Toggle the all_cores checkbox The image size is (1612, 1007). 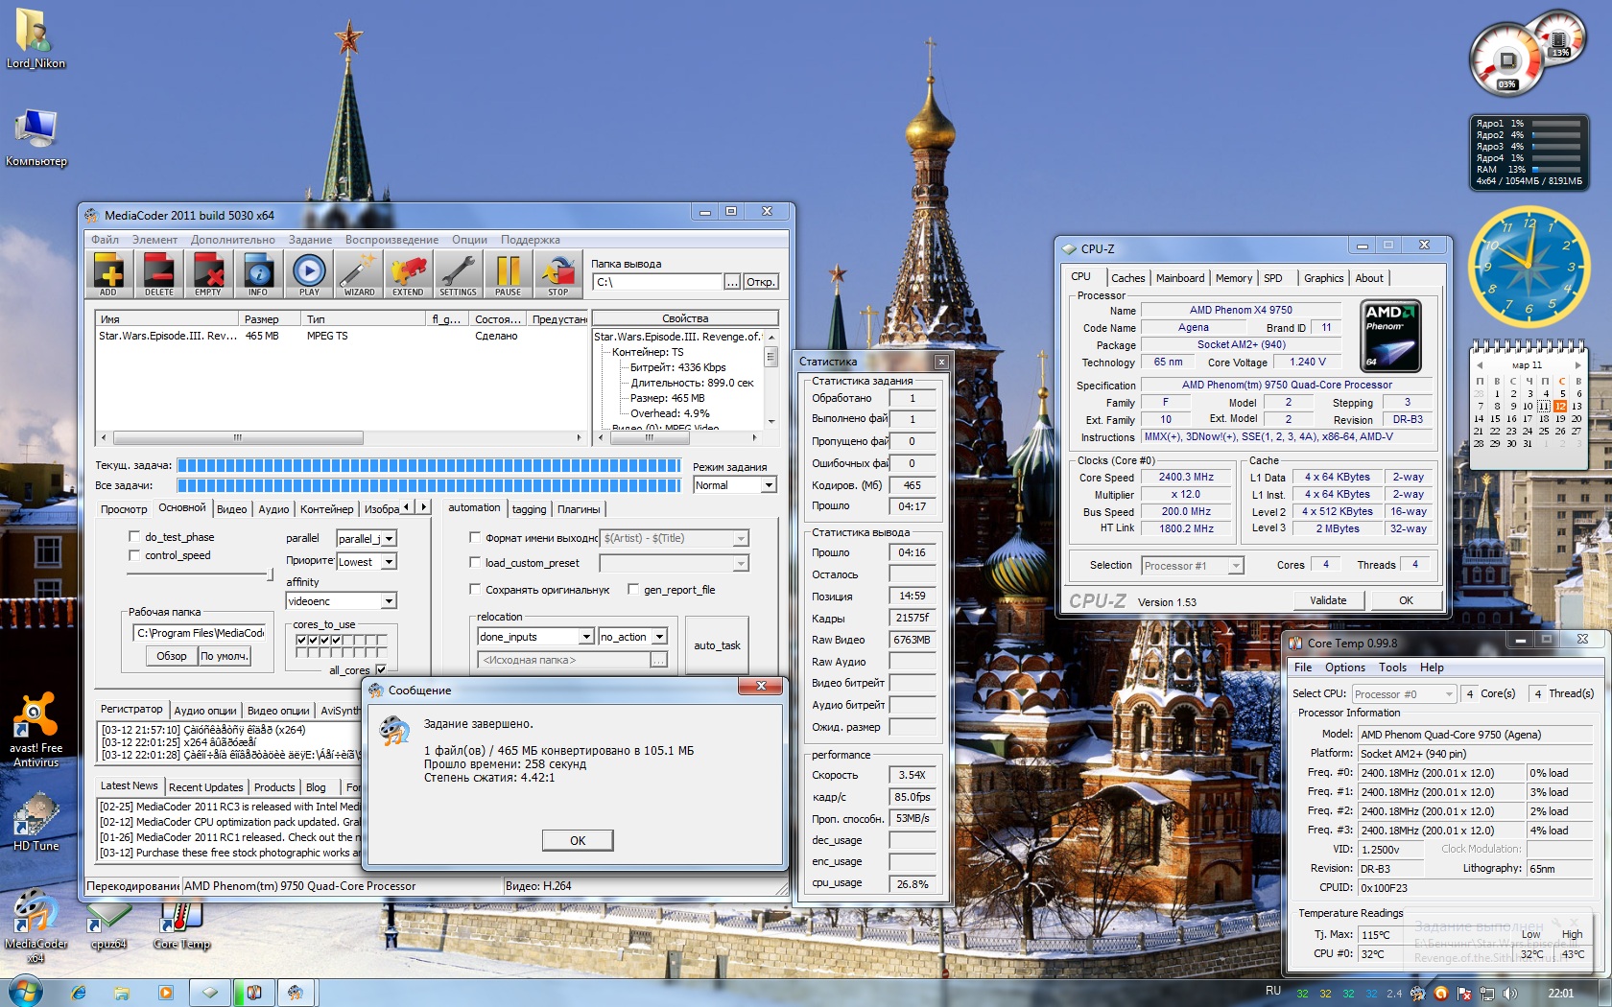pos(381,669)
